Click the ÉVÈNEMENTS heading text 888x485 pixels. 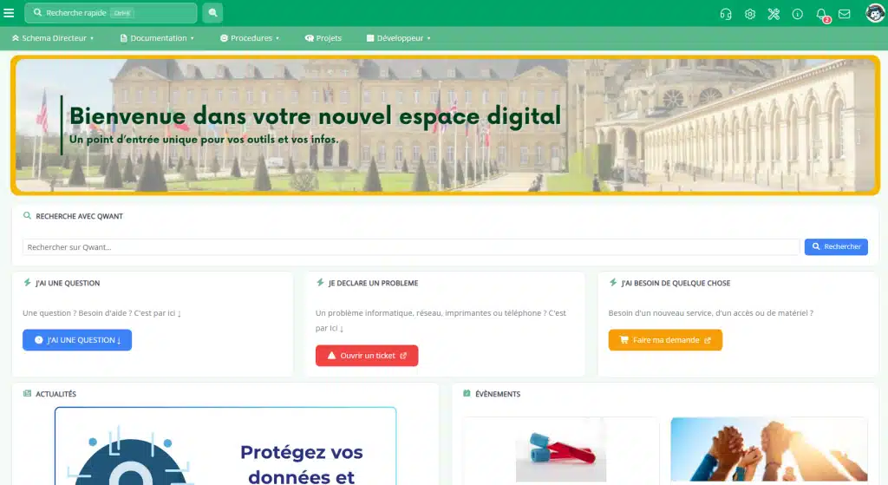coord(498,394)
